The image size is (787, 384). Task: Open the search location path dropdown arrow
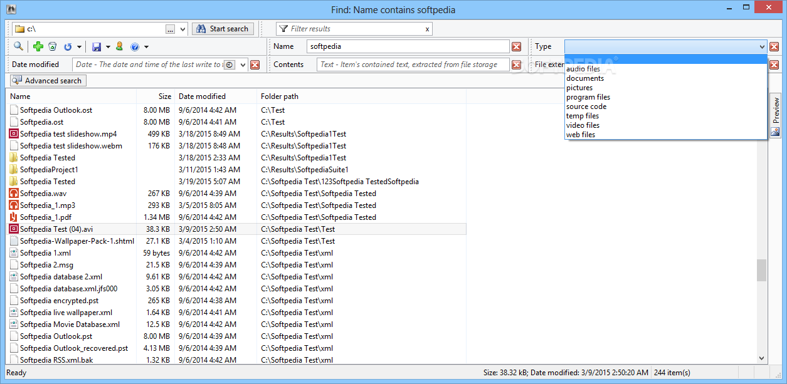coord(182,29)
